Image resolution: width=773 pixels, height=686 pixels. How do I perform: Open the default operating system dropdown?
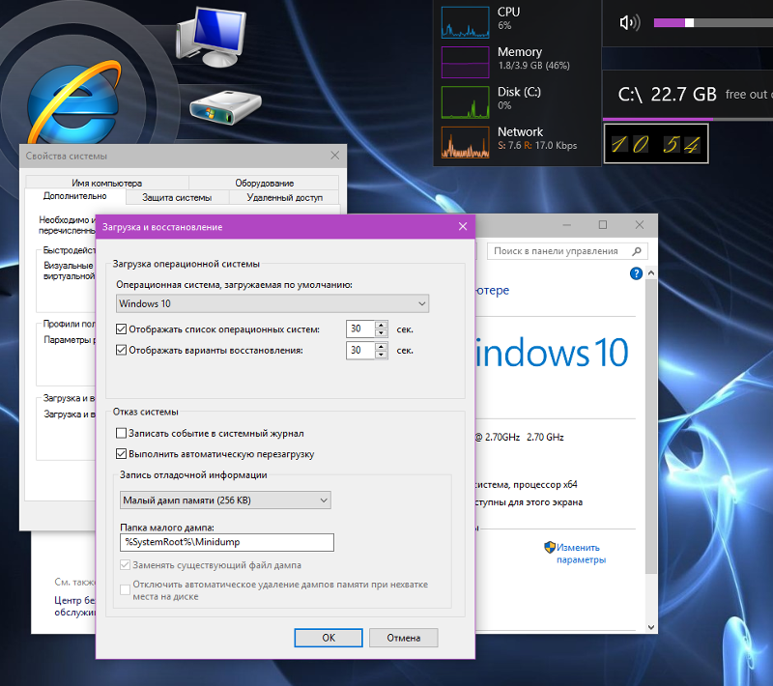point(272,303)
